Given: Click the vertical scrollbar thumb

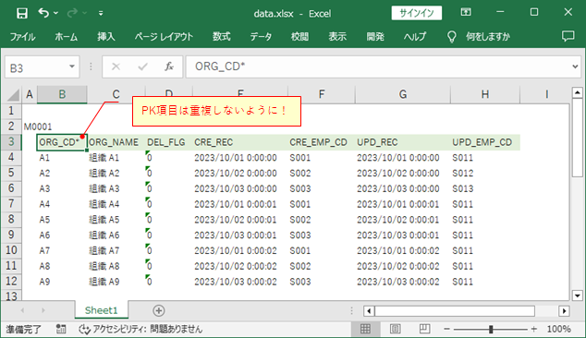Looking at the screenshot, I should pos(577,139).
